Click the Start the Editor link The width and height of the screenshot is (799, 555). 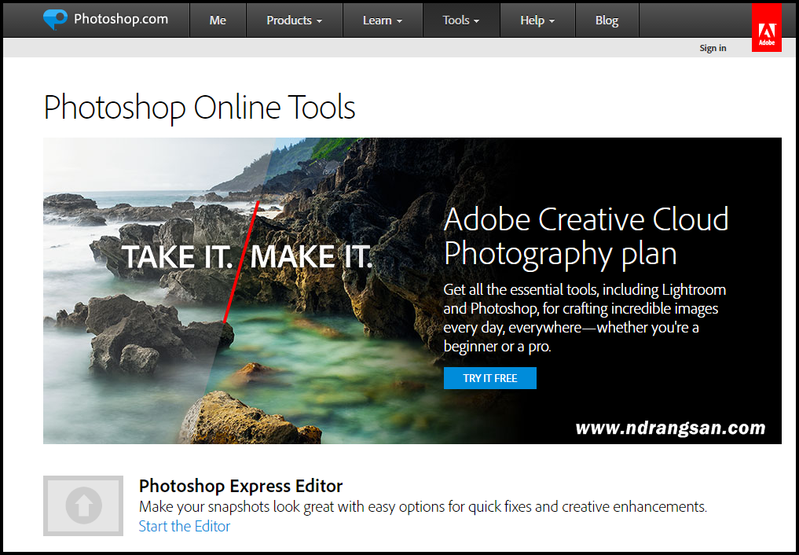pos(185,526)
